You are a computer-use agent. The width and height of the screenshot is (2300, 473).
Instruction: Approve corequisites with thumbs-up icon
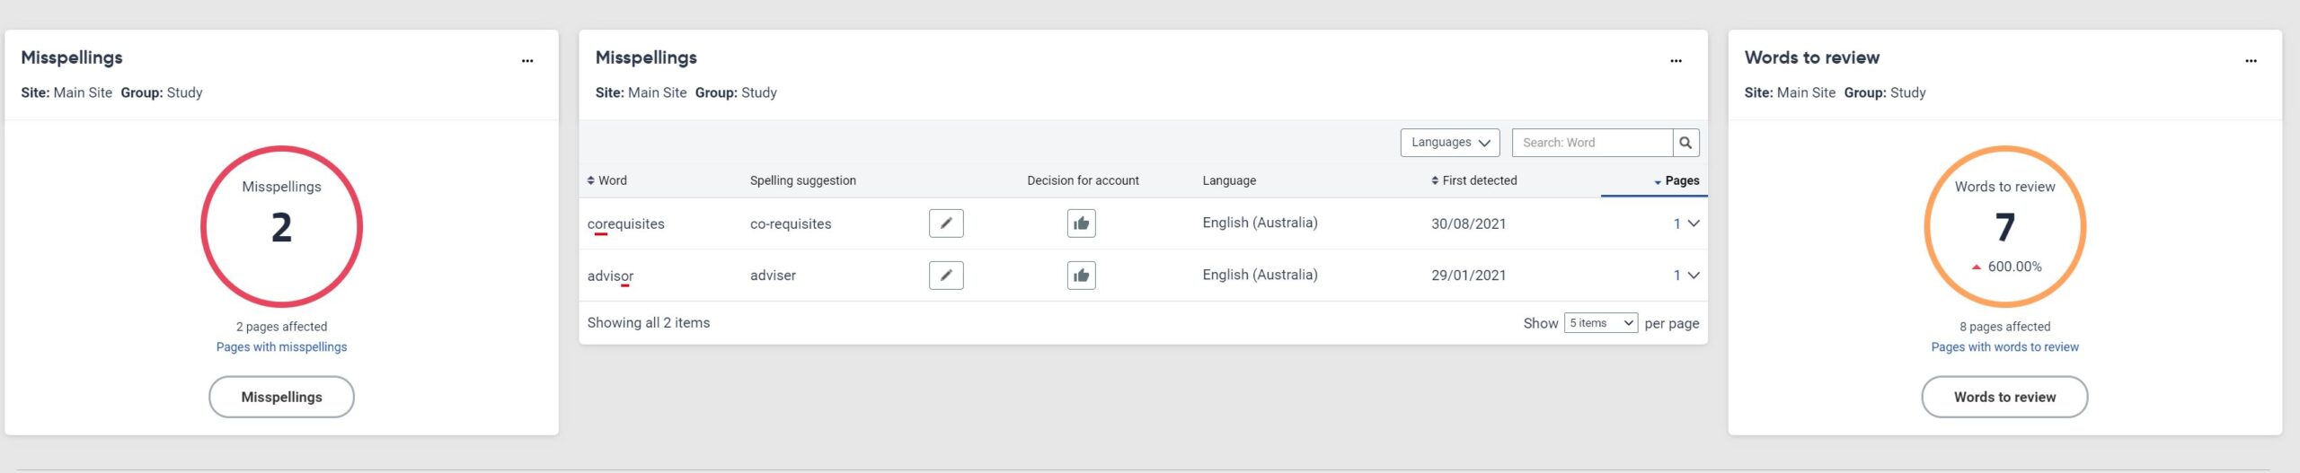[1081, 223]
